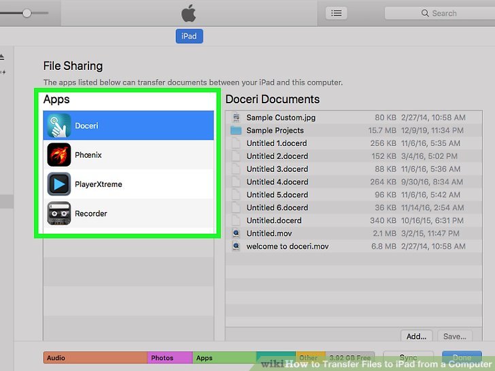Select the Doceri app icon
Viewport: 495px width, 371px height.
point(59,126)
